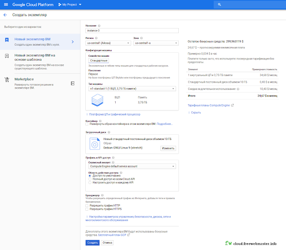Click the Итого 24,67 $ в месяц value

[x=267, y=96]
